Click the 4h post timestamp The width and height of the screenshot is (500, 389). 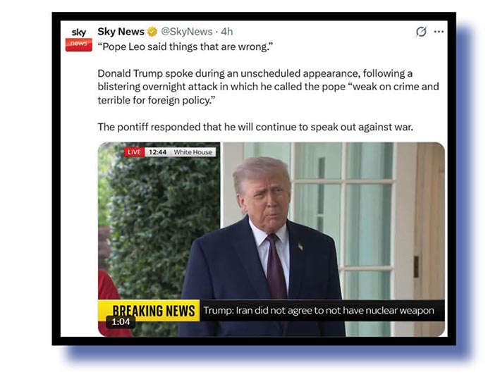pos(226,32)
